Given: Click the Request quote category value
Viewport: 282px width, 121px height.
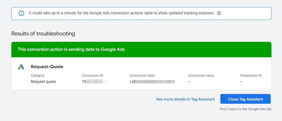Looking at the screenshot, I should [43, 82].
